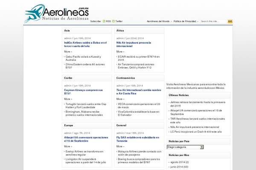The width and height of the screenshot is (256, 170).
Task: Open VECA comenzará operaciones link
Action: [139, 105]
